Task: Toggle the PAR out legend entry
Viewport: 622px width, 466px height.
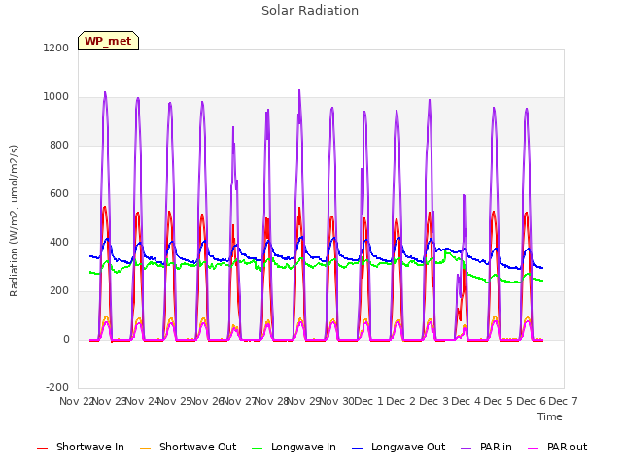Action: [557, 447]
